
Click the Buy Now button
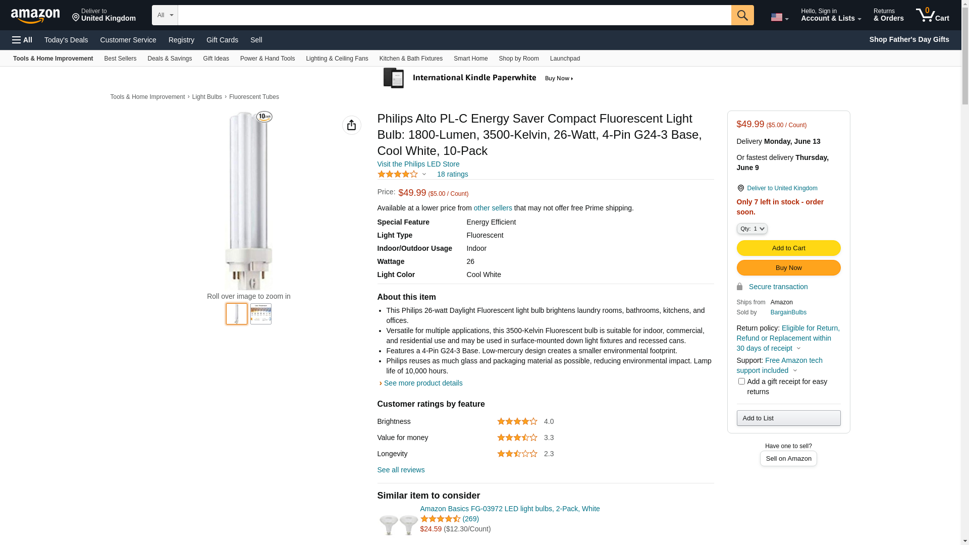click(x=788, y=267)
